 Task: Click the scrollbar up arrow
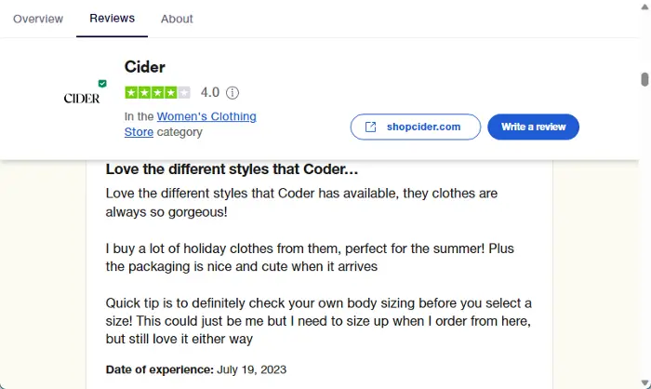[x=644, y=7]
